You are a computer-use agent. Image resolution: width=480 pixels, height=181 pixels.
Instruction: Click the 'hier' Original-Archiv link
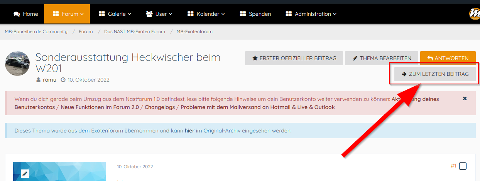(189, 131)
